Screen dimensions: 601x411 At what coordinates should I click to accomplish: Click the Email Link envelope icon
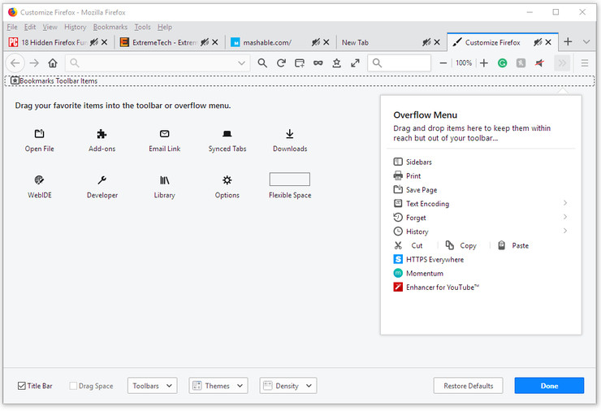(x=164, y=134)
